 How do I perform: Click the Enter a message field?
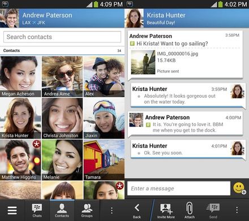pyautogui.click(x=179, y=188)
